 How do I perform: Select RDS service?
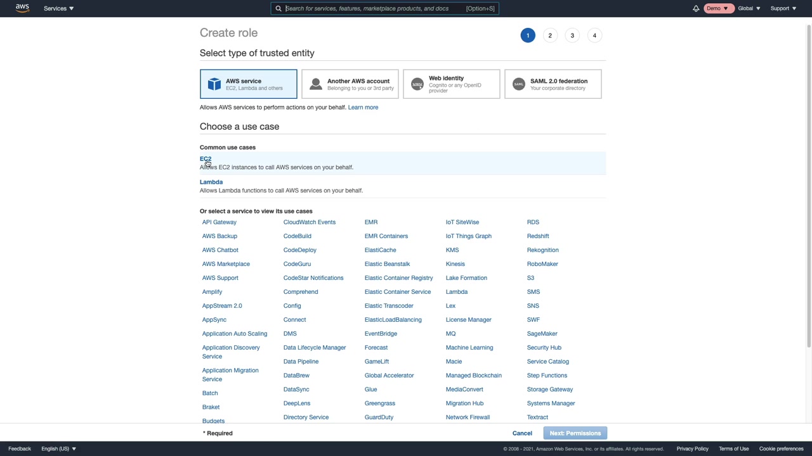click(533, 222)
